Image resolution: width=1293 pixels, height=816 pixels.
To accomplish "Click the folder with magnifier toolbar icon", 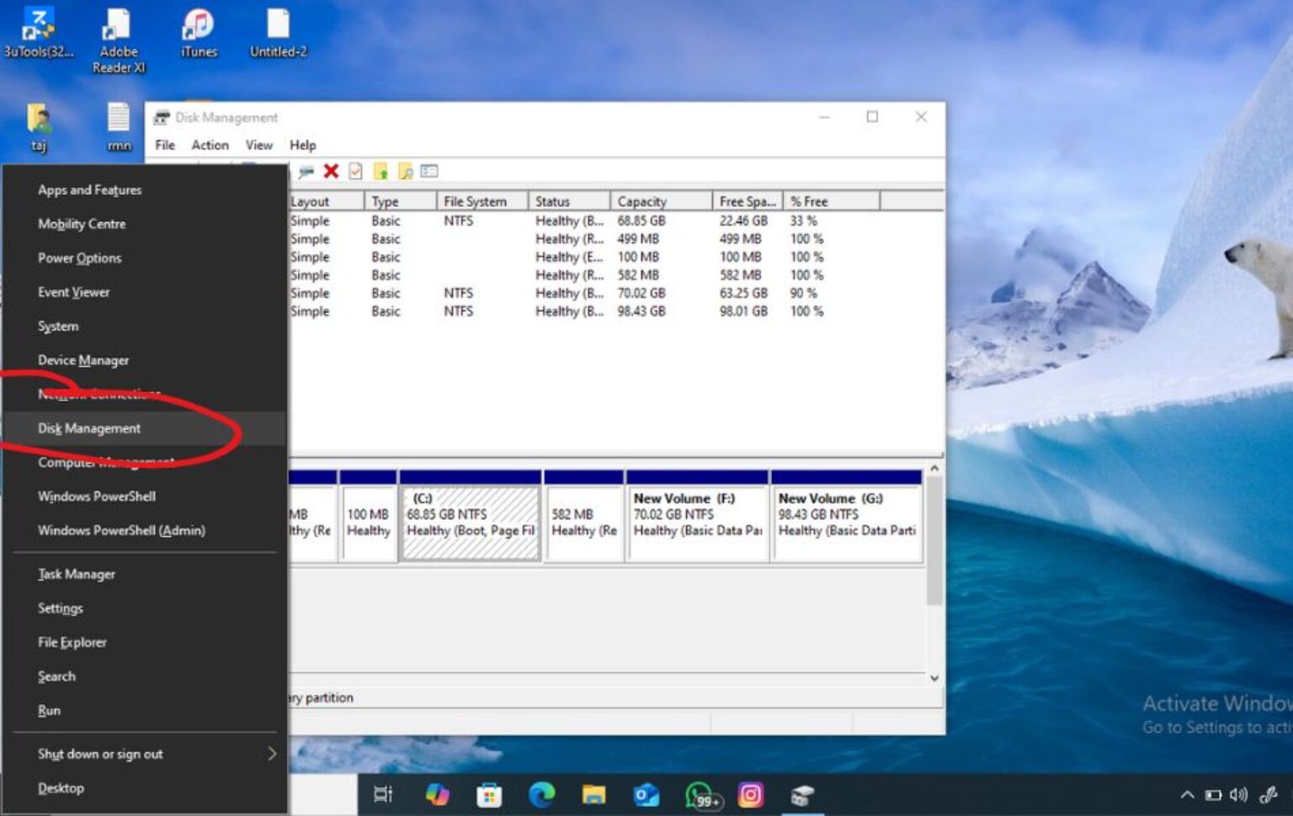I will pos(406,171).
